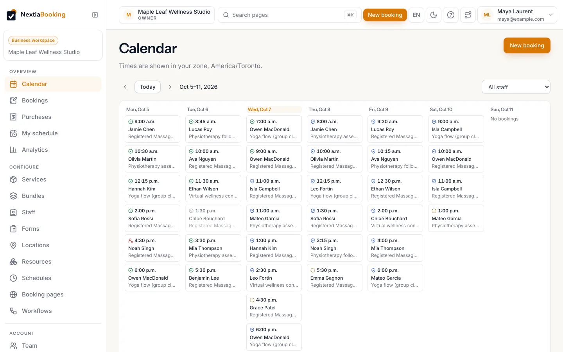563x352 pixels.
Task: Open Benjamin Lee 5:30 p.m. booking
Action: [x=213, y=278]
